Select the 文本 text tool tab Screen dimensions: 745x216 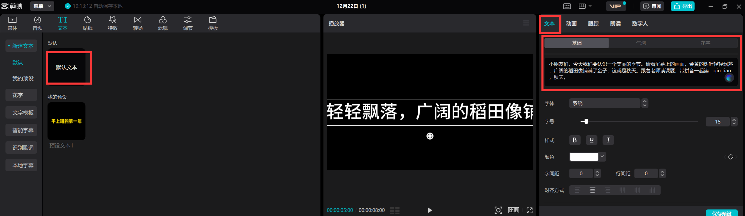click(62, 23)
